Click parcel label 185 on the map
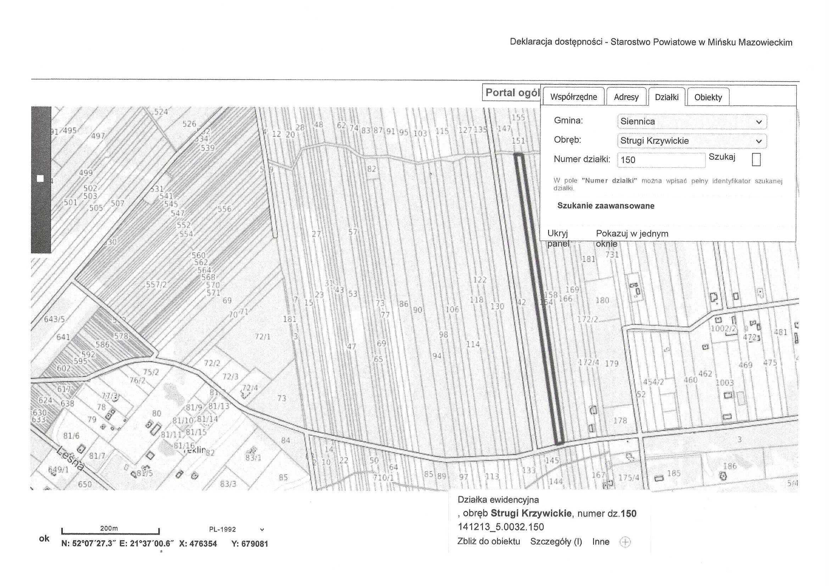The image size is (829, 586). coord(674,473)
